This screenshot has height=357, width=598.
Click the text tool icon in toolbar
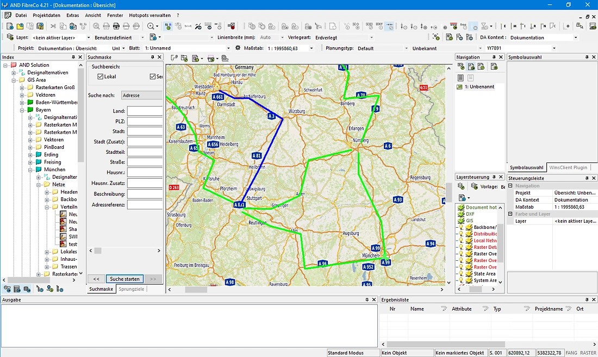(x=188, y=26)
